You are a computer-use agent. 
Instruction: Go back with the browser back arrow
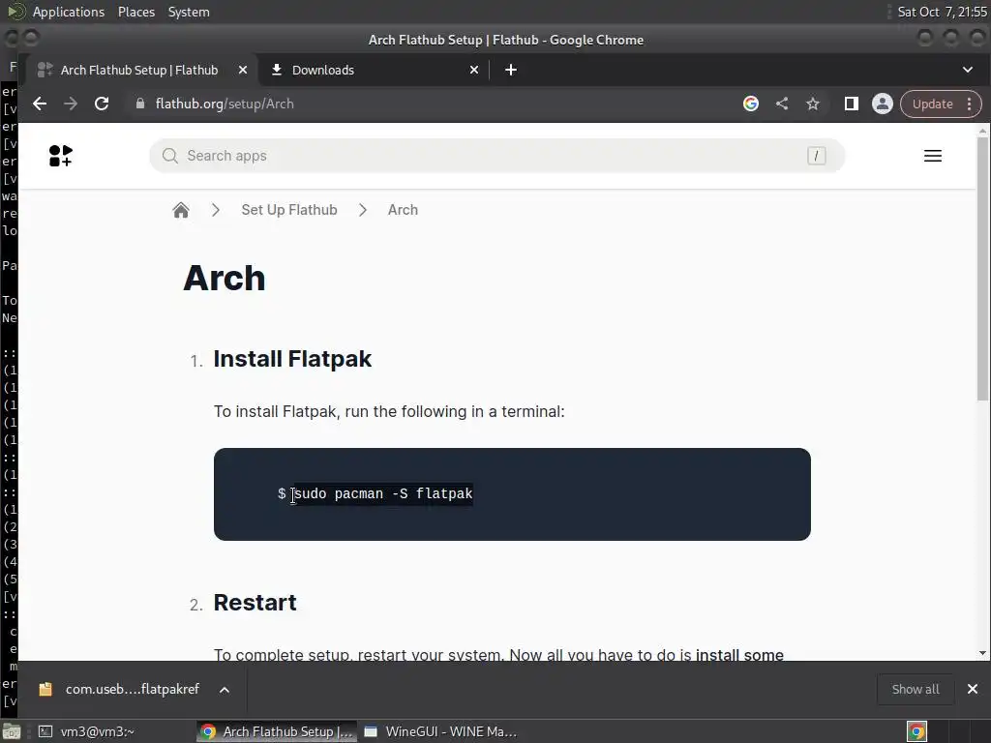(40, 104)
